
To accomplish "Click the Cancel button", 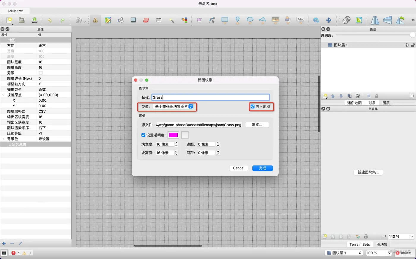I will click(239, 168).
